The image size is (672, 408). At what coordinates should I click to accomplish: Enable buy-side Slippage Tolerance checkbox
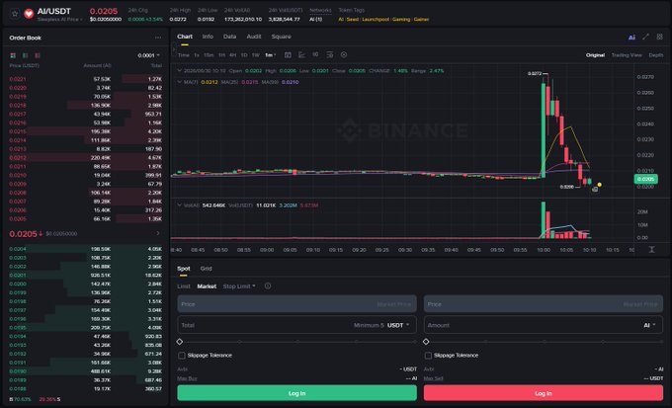(x=182, y=356)
